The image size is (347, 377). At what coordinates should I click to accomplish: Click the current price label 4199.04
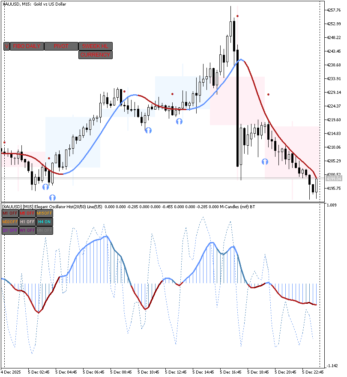pyautogui.click(x=334, y=179)
